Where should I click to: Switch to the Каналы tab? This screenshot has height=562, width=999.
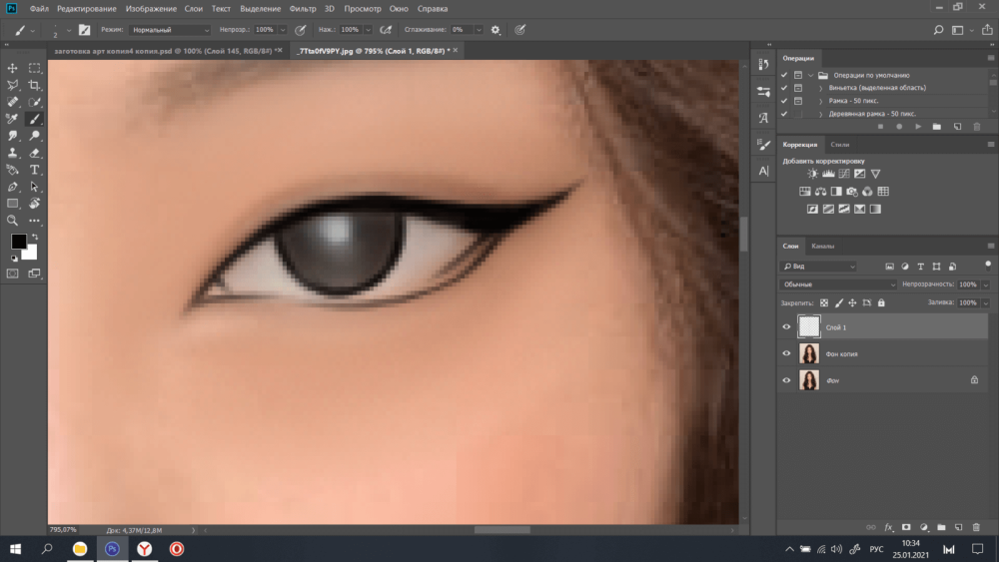tap(823, 246)
